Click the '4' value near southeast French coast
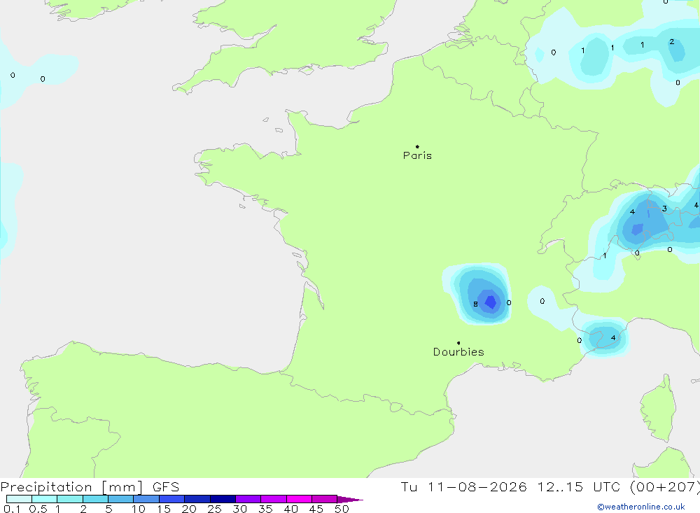 click(613, 337)
